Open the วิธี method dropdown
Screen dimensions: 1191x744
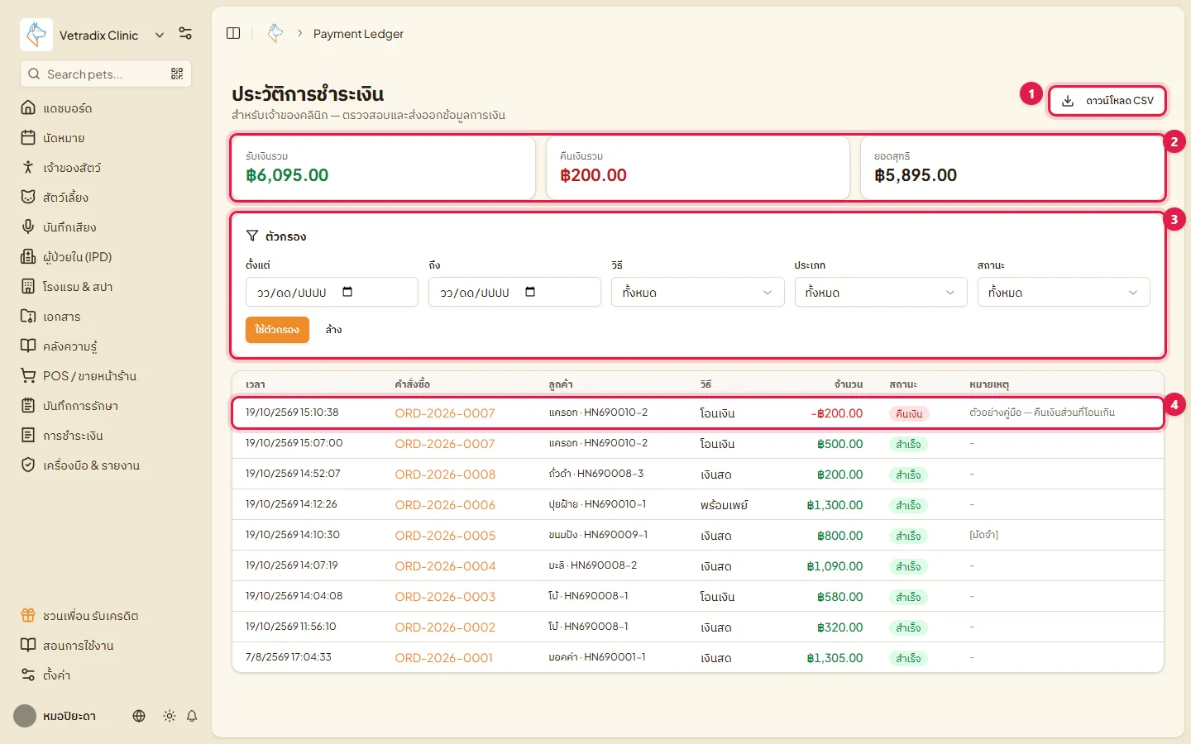pyautogui.click(x=697, y=292)
